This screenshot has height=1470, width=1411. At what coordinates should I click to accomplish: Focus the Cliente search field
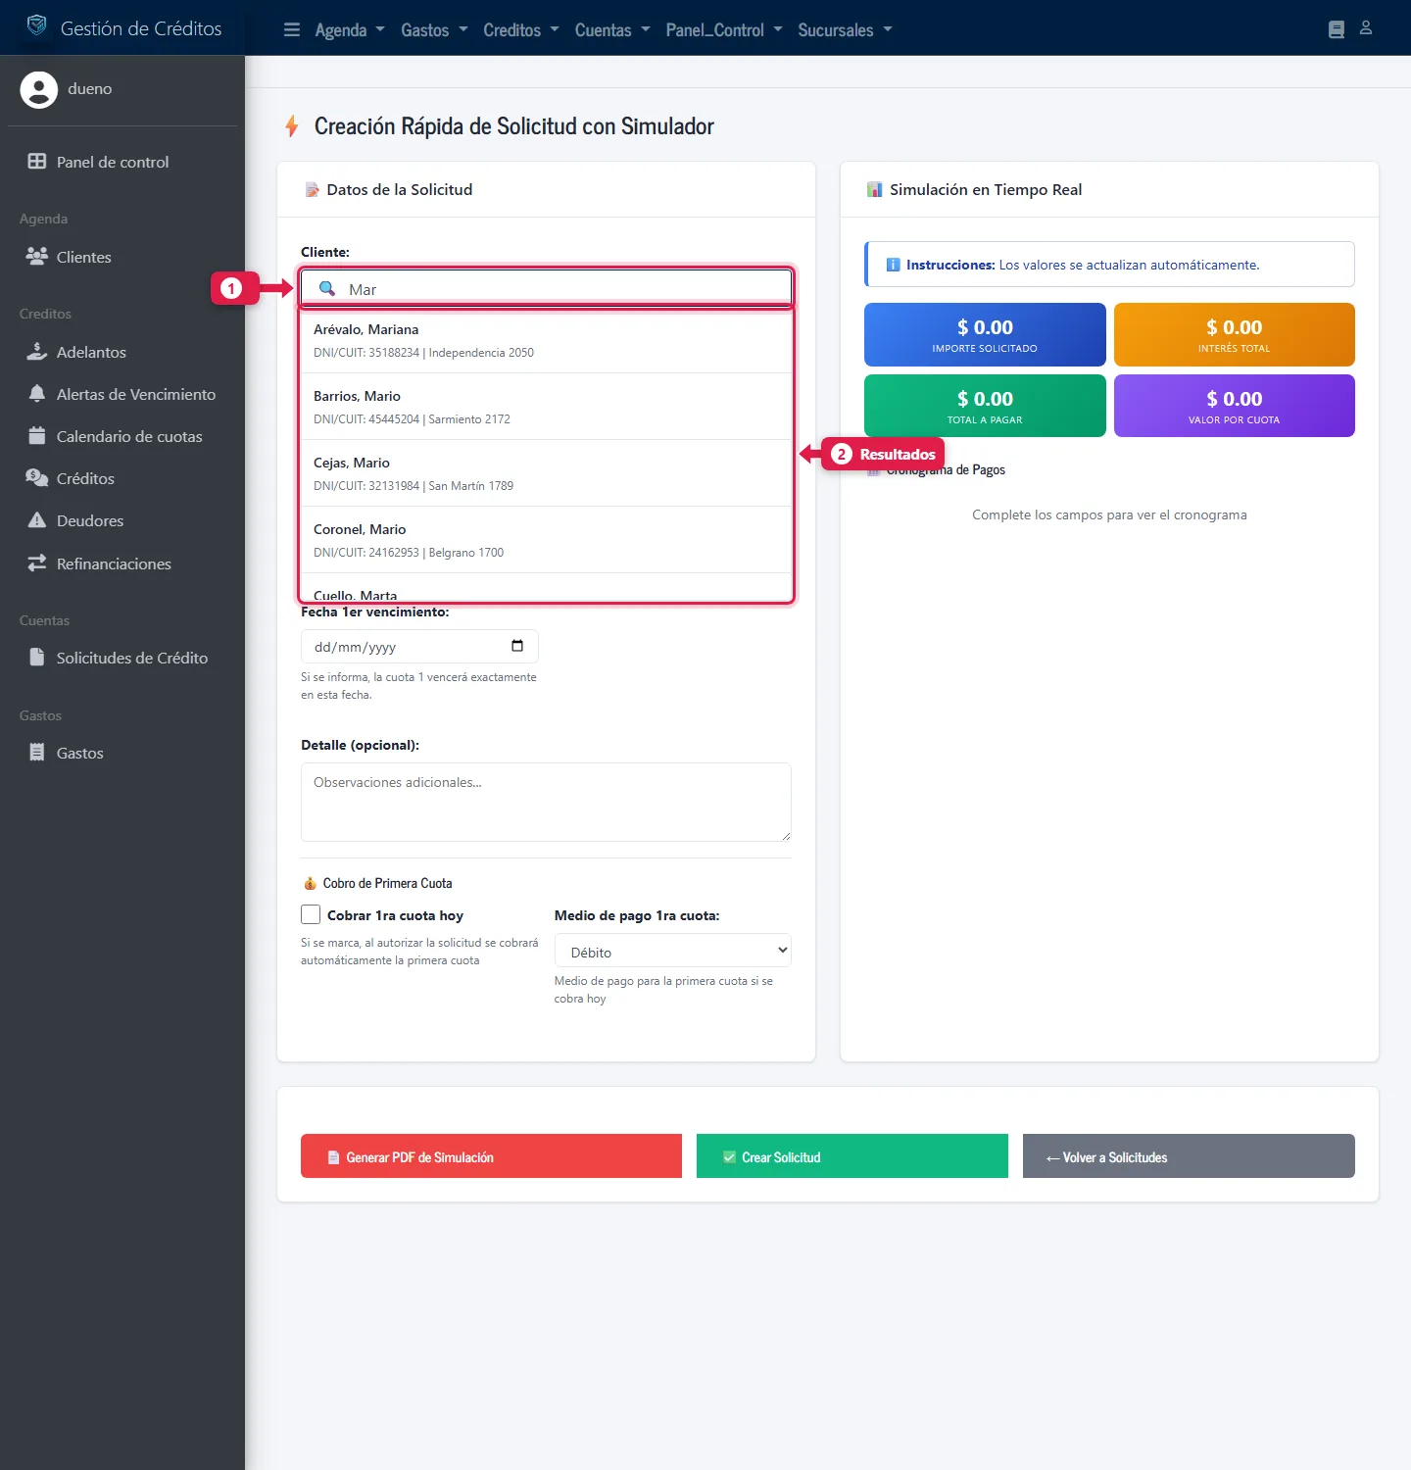(546, 289)
